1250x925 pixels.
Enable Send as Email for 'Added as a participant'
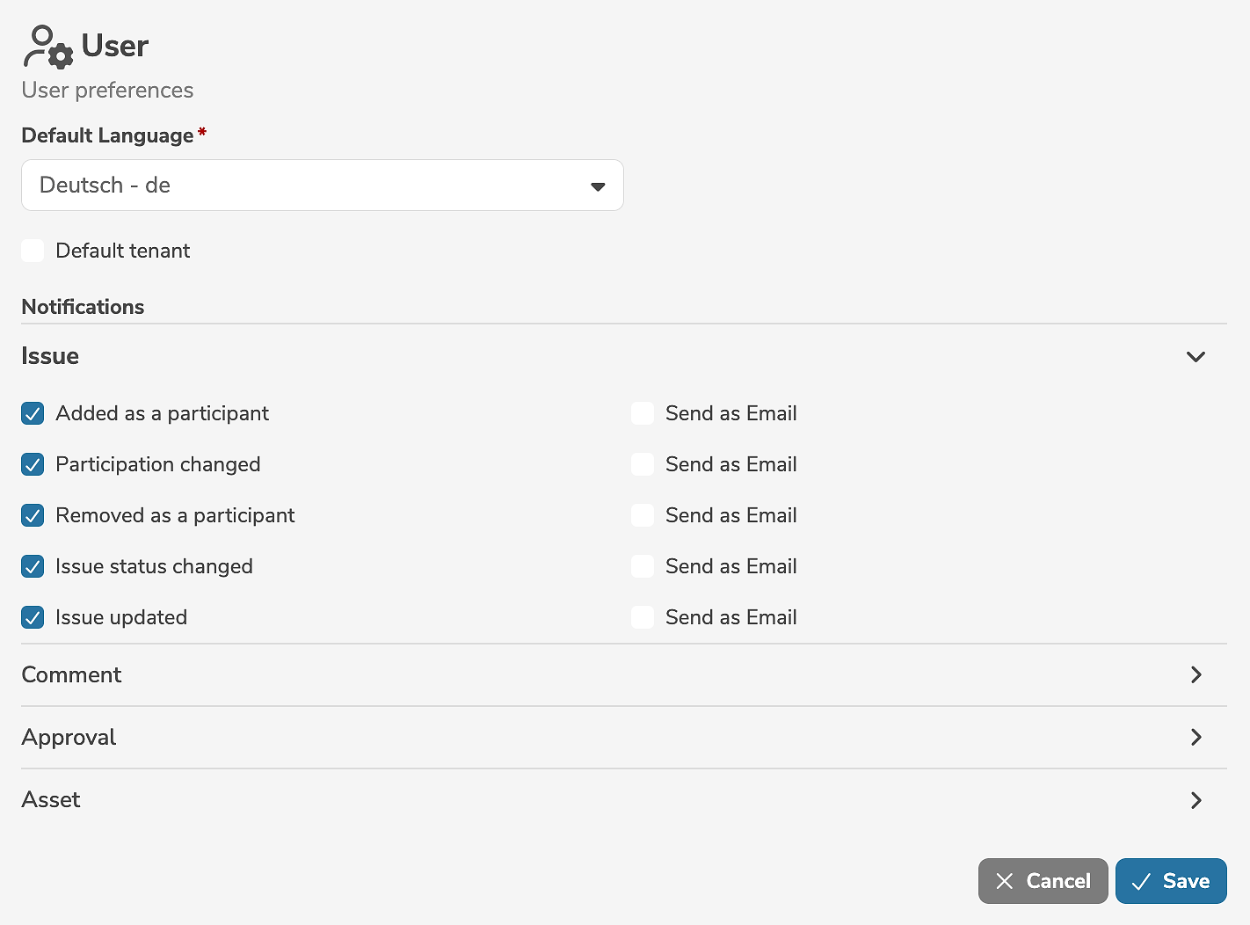(643, 413)
